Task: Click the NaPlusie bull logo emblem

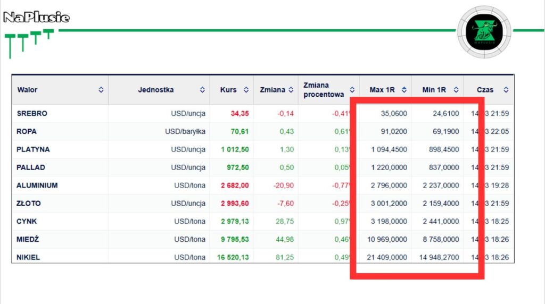Action: [484, 32]
